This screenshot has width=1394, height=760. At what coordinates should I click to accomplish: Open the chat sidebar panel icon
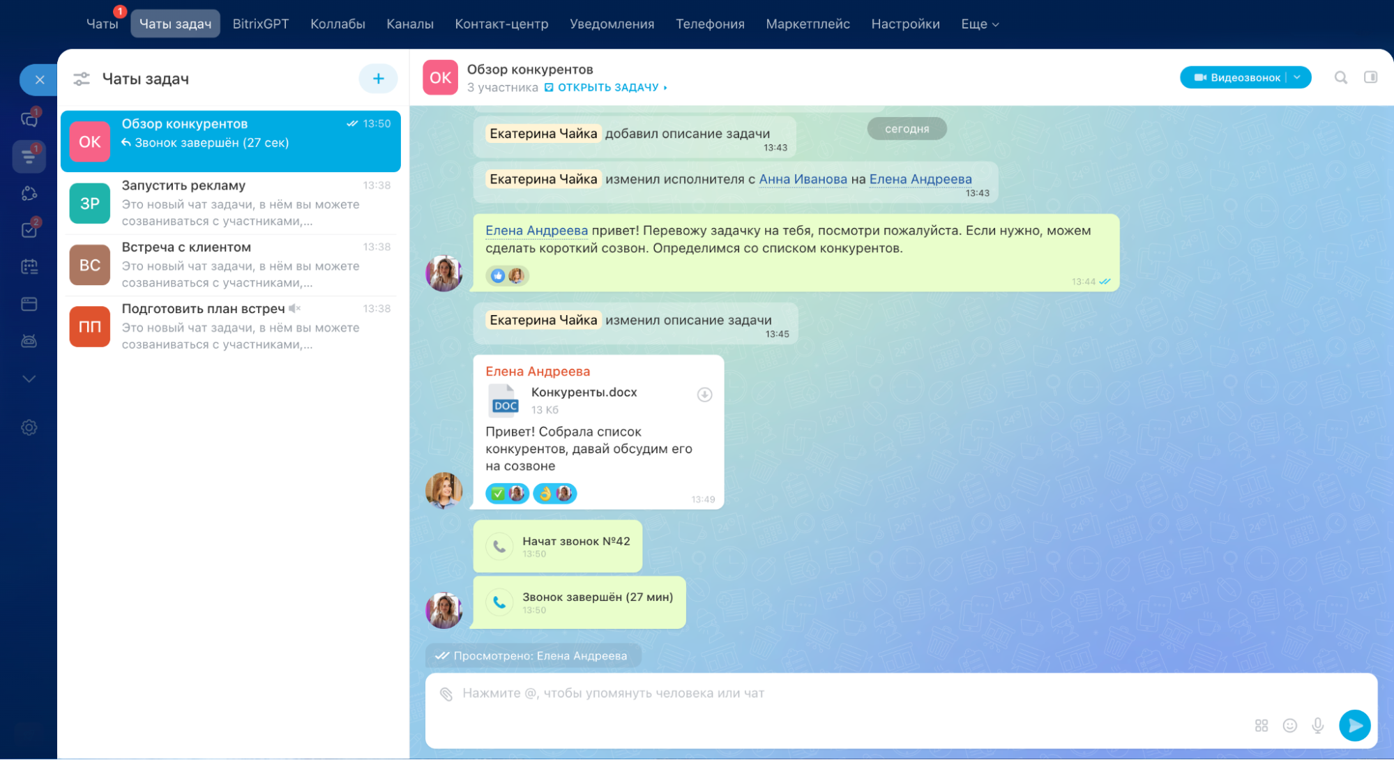(x=1370, y=77)
